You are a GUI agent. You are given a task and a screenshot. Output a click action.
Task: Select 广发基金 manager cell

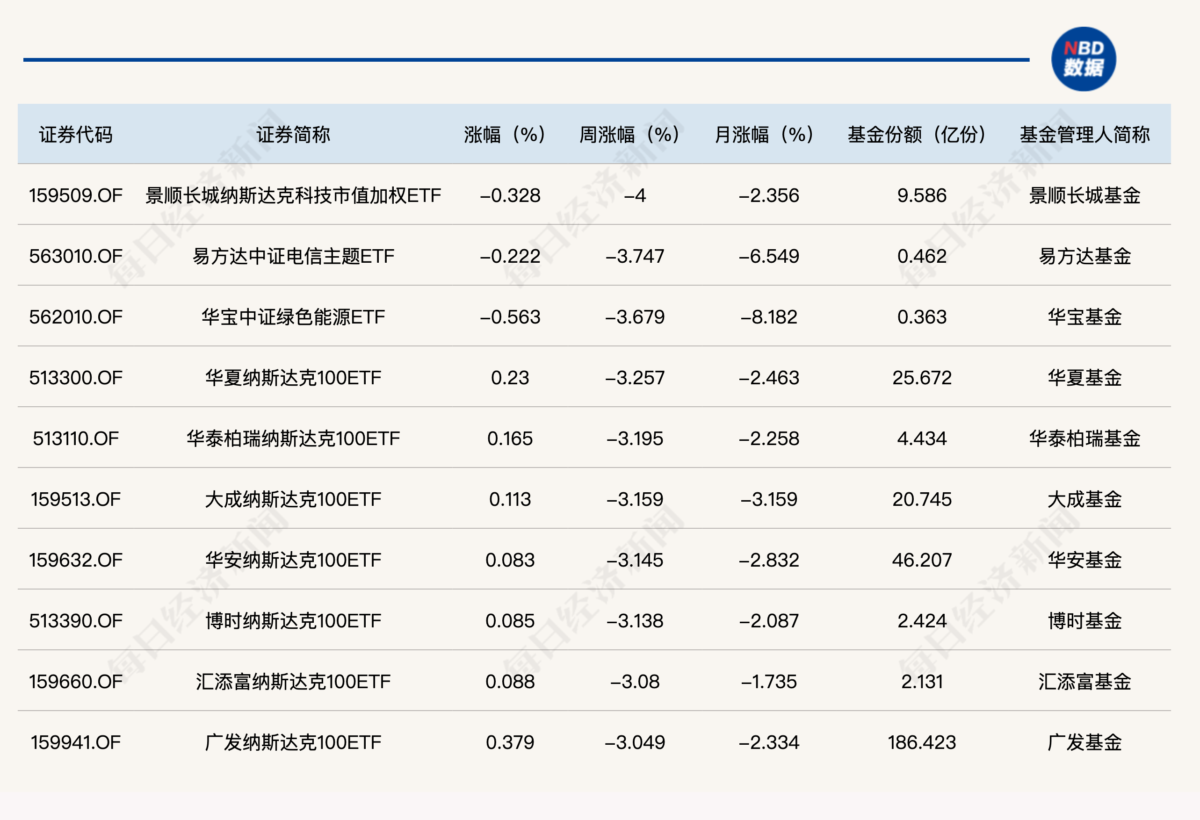1084,742
